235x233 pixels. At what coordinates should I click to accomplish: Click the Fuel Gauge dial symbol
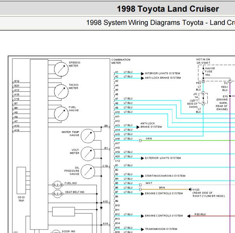coord(61,114)
